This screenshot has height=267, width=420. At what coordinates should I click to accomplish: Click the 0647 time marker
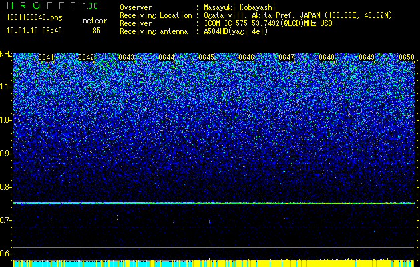[286, 57]
